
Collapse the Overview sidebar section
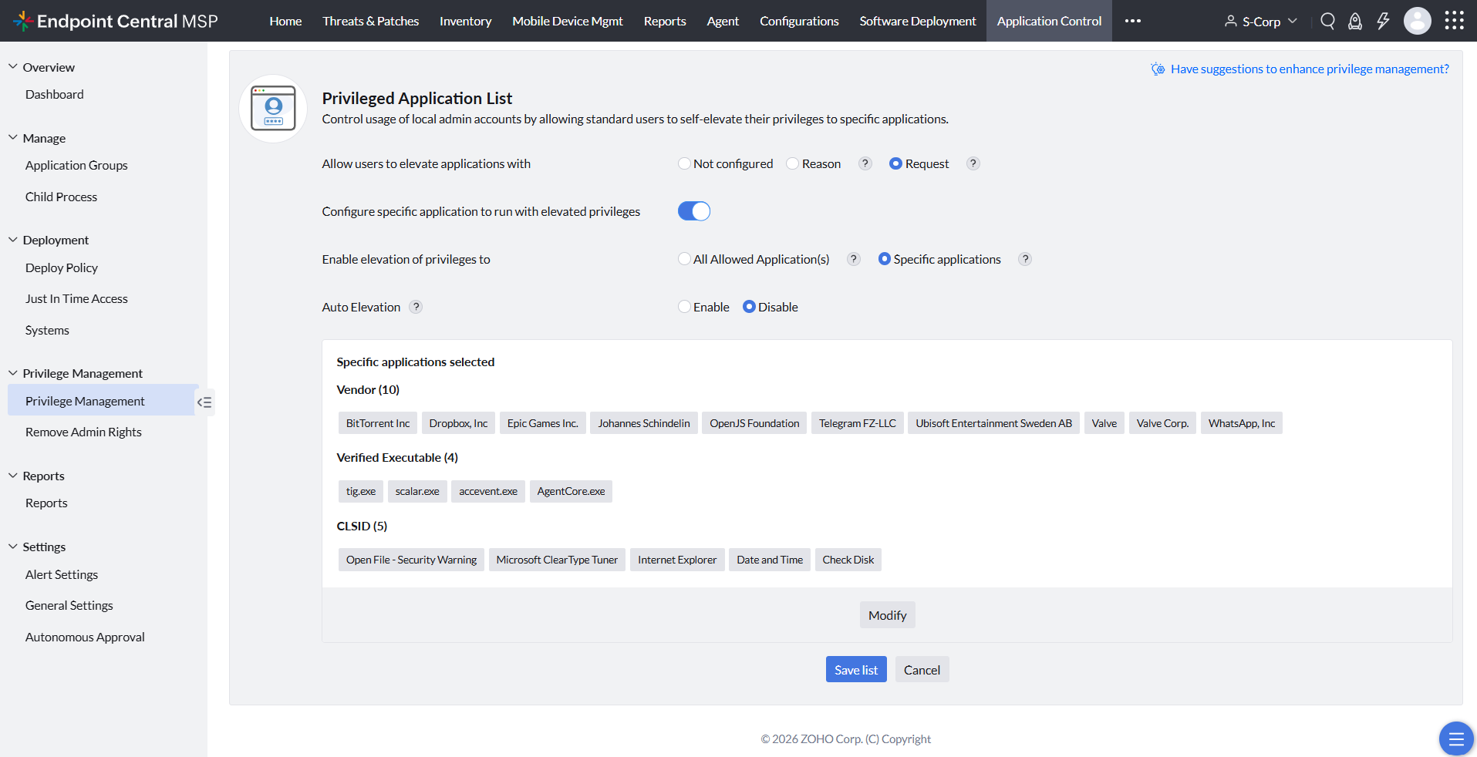pos(13,67)
